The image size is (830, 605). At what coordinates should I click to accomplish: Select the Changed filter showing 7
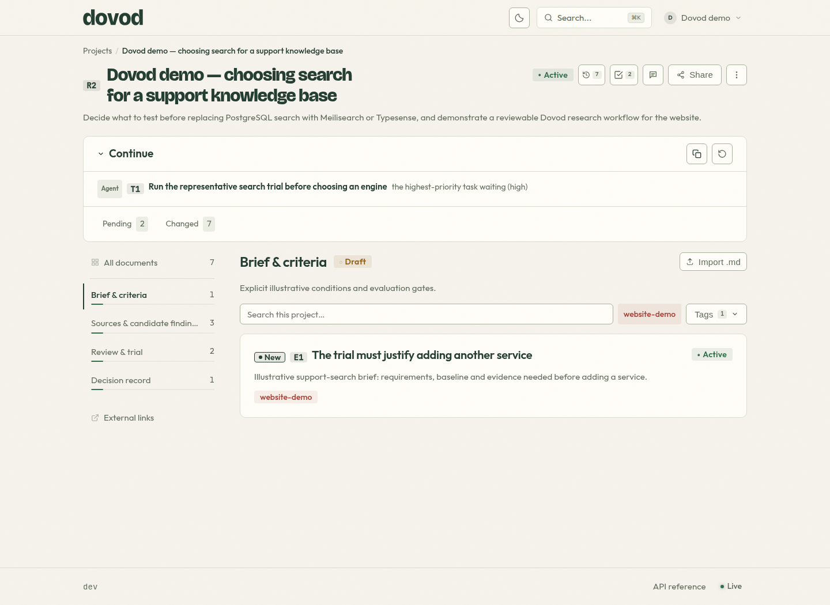coord(190,224)
